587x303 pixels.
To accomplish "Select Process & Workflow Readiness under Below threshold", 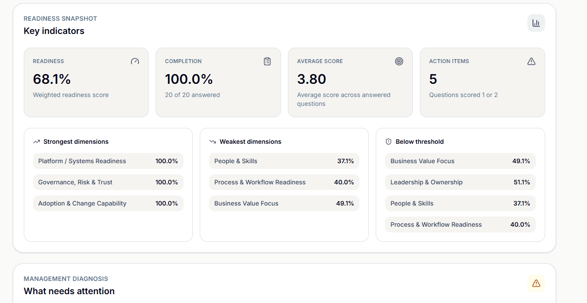I will point(460,224).
